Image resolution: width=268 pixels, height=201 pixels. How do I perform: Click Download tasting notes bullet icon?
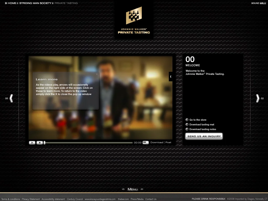pyautogui.click(x=187, y=129)
